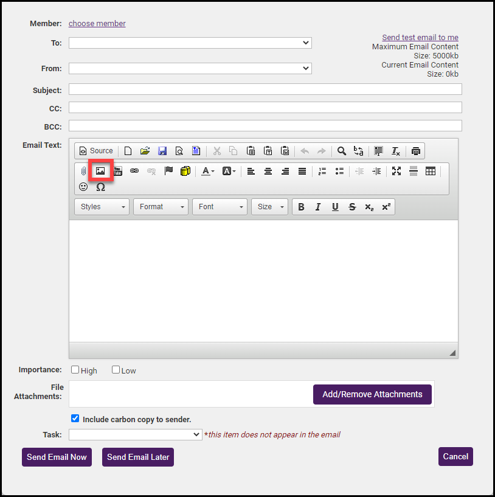Click the Print icon in editor toolbar
Screen dimensions: 495x497
tap(415, 151)
